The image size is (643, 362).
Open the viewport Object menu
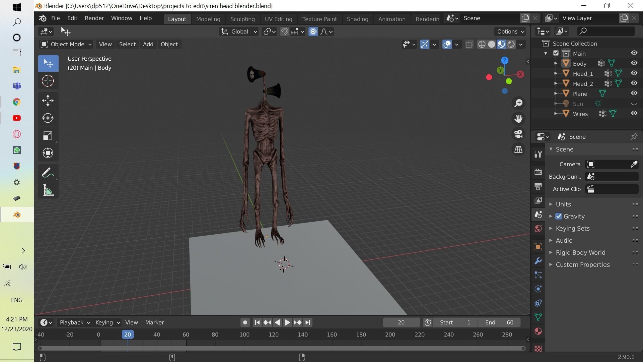coord(169,44)
